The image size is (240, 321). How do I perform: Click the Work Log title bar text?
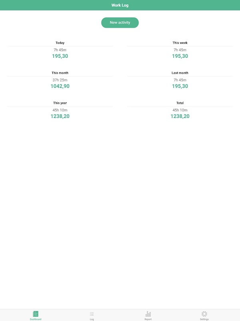click(x=120, y=5)
